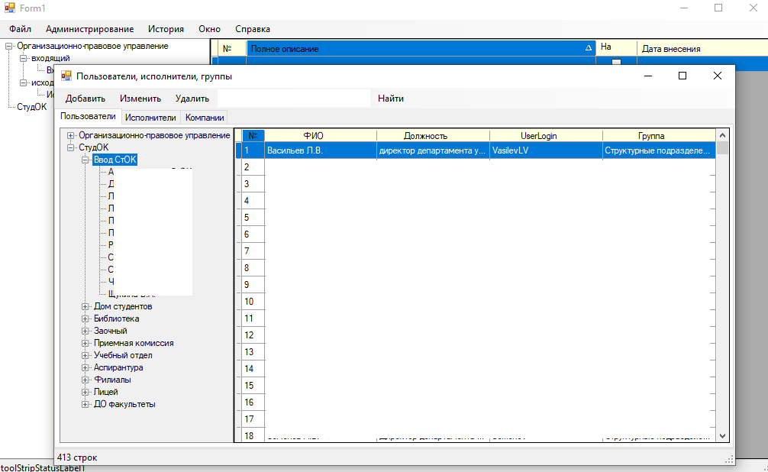Select СтудОК in Form1 tree
This screenshot has width=768, height=472.
32,107
